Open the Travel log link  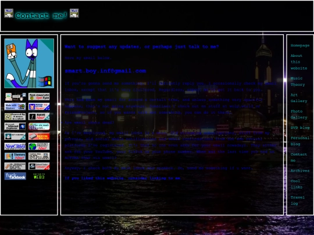297,200
